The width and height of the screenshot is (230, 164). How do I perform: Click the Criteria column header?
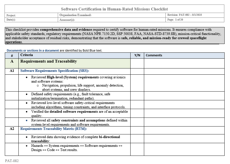coord(27,55)
